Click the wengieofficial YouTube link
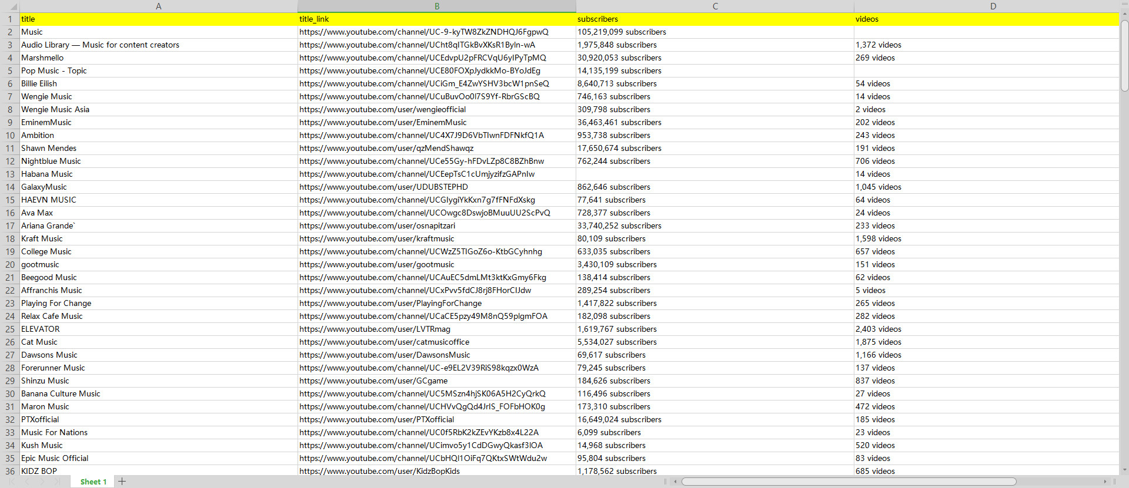The height and width of the screenshot is (488, 1129). tap(382, 109)
